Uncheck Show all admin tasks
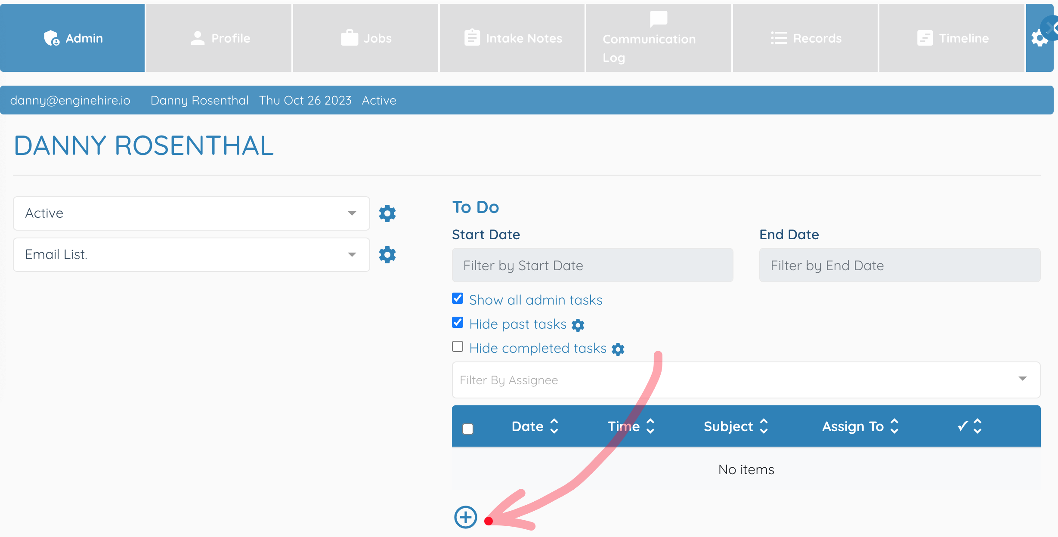Screen dimensions: 1058x537 tap(458, 299)
